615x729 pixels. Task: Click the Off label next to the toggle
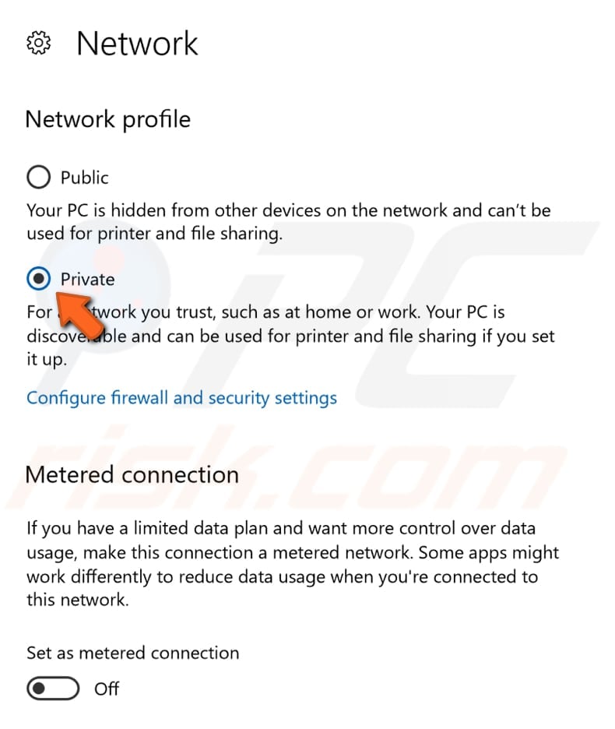tap(107, 688)
